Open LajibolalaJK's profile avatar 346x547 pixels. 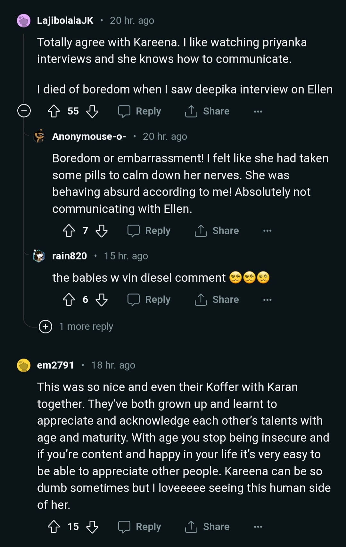[x=24, y=21]
